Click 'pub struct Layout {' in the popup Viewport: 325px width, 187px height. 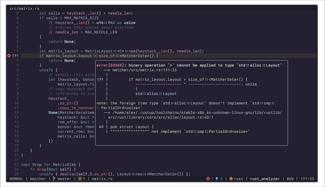(132, 127)
